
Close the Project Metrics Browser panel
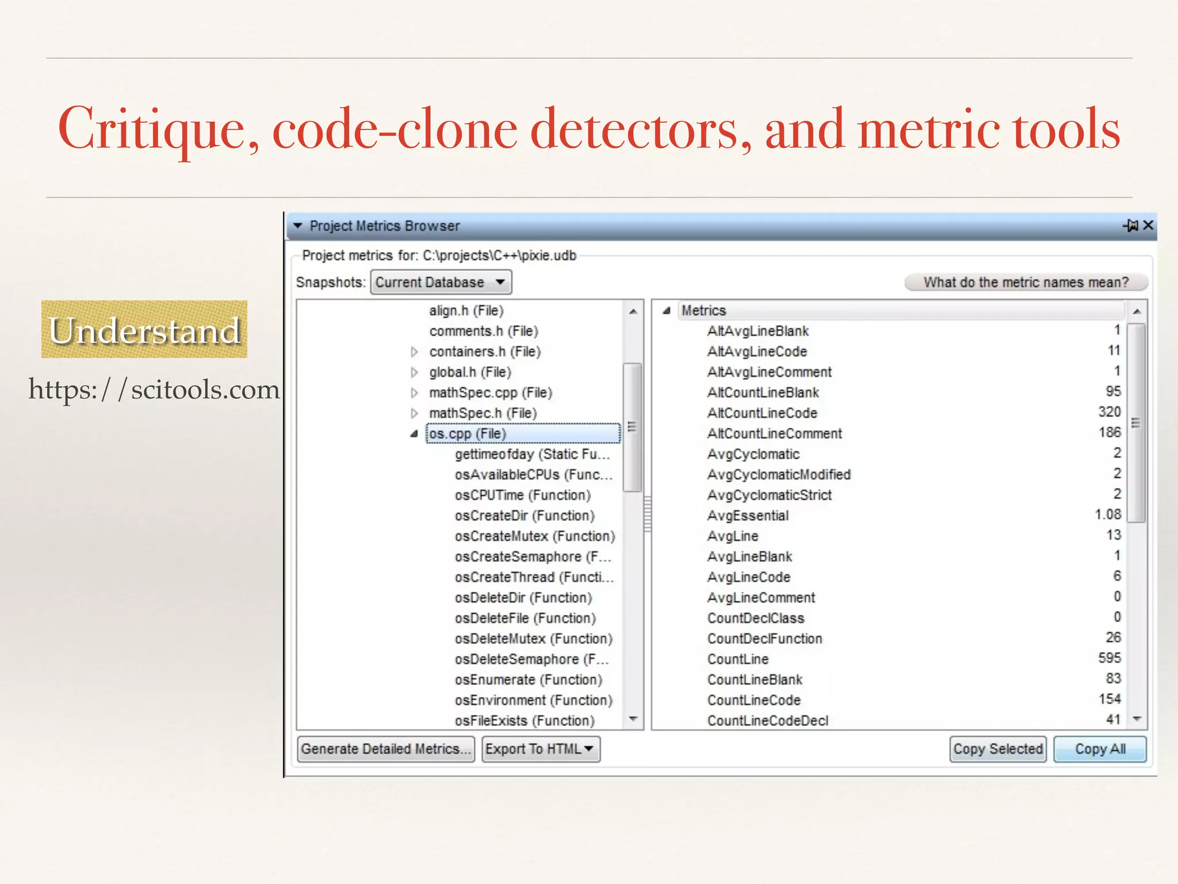pyautogui.click(x=1148, y=225)
